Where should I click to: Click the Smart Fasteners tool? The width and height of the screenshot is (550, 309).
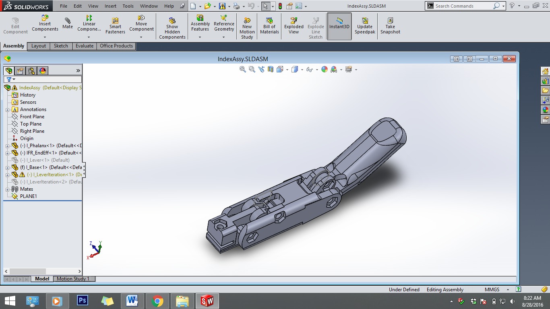pos(115,26)
